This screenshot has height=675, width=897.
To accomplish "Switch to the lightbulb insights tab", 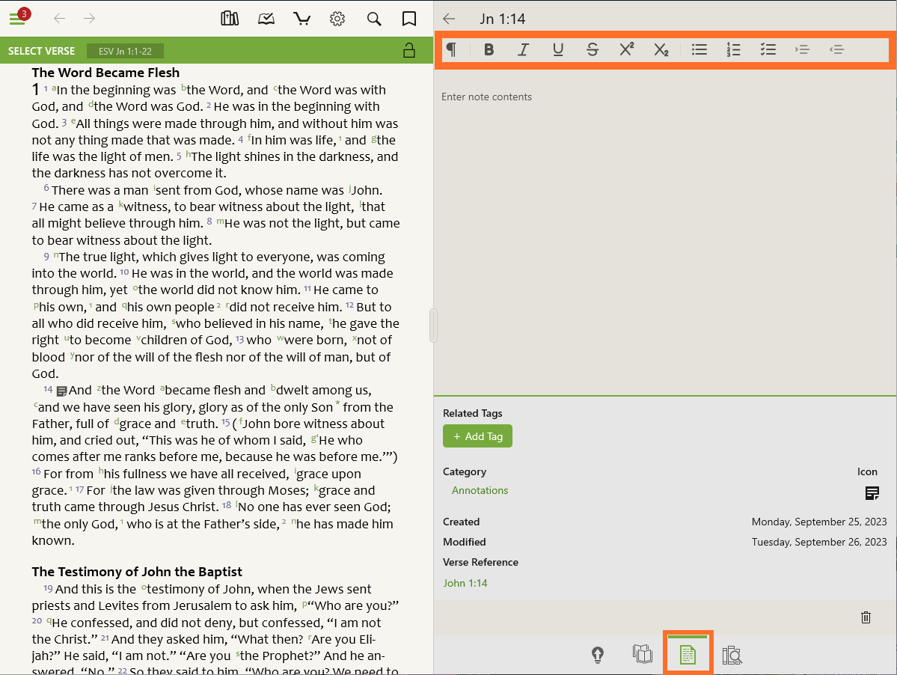I will pyautogui.click(x=597, y=655).
